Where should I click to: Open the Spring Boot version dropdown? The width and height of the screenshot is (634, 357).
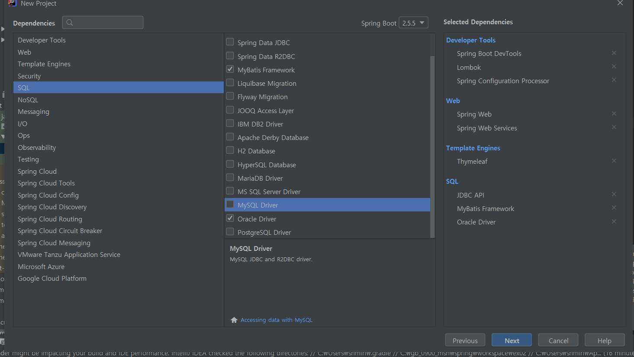413,23
